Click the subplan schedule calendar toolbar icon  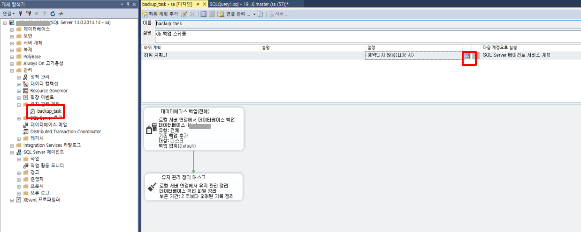pos(204,14)
